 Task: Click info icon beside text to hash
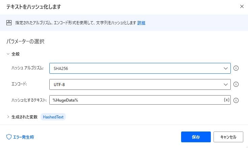pos(236,100)
